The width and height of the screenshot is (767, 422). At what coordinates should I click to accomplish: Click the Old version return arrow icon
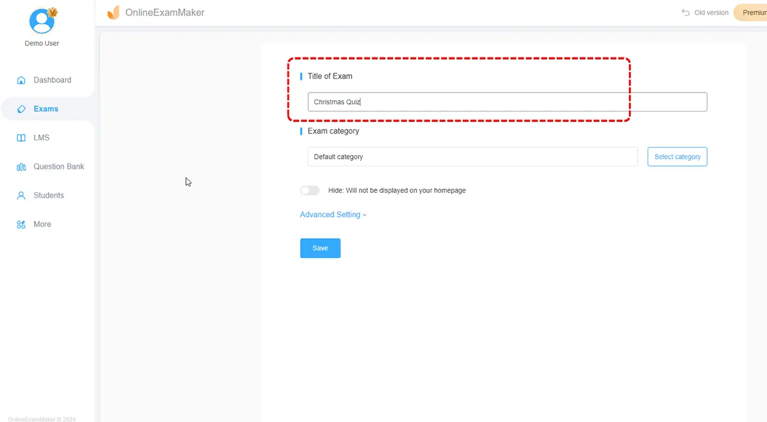pyautogui.click(x=686, y=13)
